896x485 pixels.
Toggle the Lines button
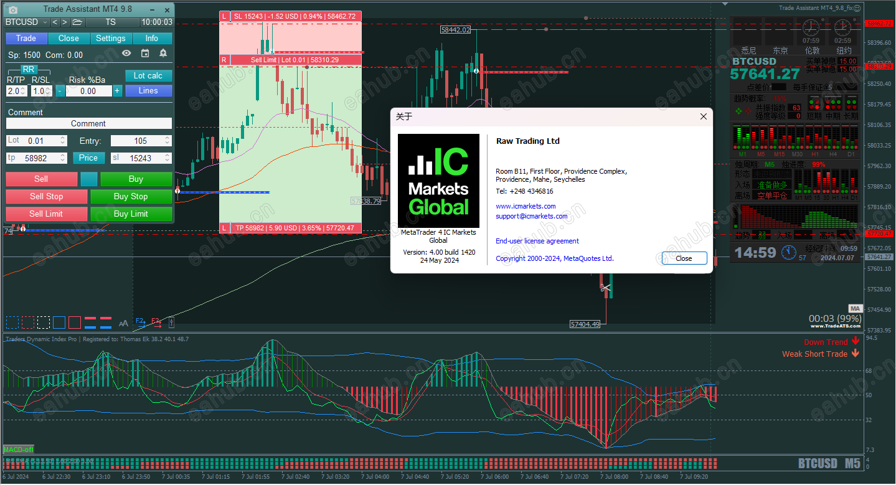click(x=148, y=91)
